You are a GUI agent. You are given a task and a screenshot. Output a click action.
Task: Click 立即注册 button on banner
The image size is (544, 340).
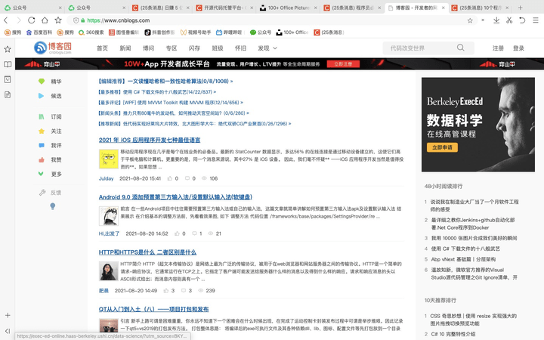pos(343,63)
